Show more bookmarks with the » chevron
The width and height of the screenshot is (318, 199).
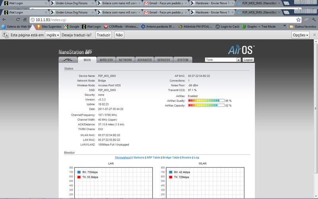pyautogui.click(x=285, y=26)
